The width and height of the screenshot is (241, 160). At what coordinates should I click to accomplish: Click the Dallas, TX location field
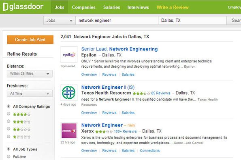[192, 20]
